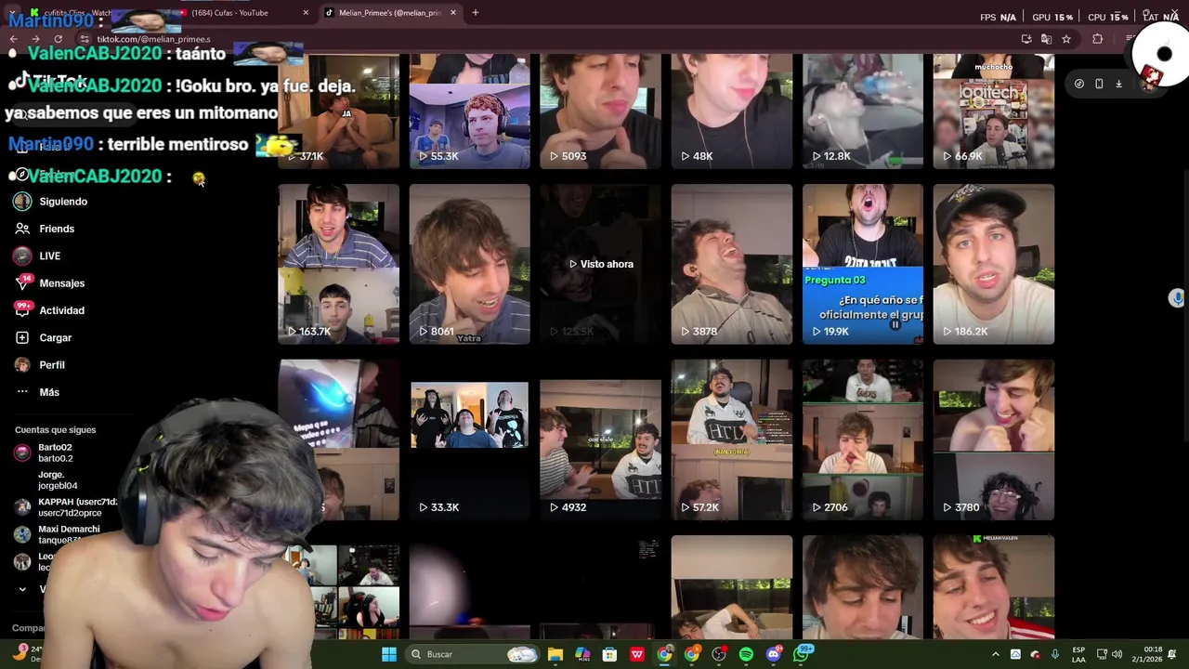Play the video with 163.7K views
This screenshot has width=1189, height=669.
coord(339,264)
